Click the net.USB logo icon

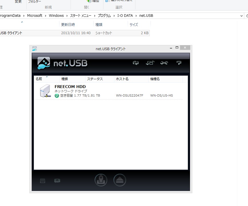pyautogui.click(x=44, y=63)
